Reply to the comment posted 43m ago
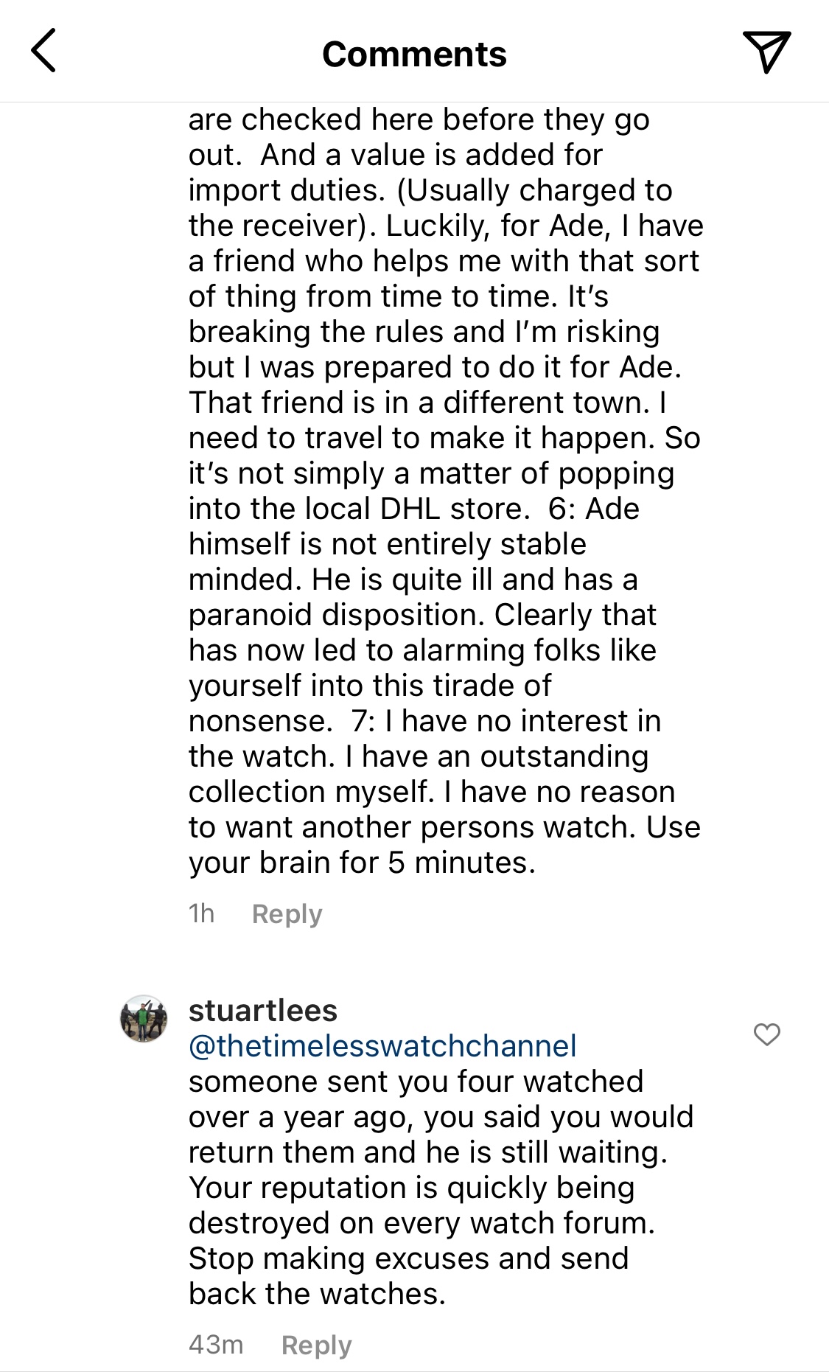This screenshot has width=829, height=1372. 316,1345
